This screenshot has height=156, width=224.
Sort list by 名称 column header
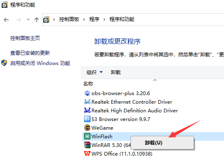[x=88, y=84]
